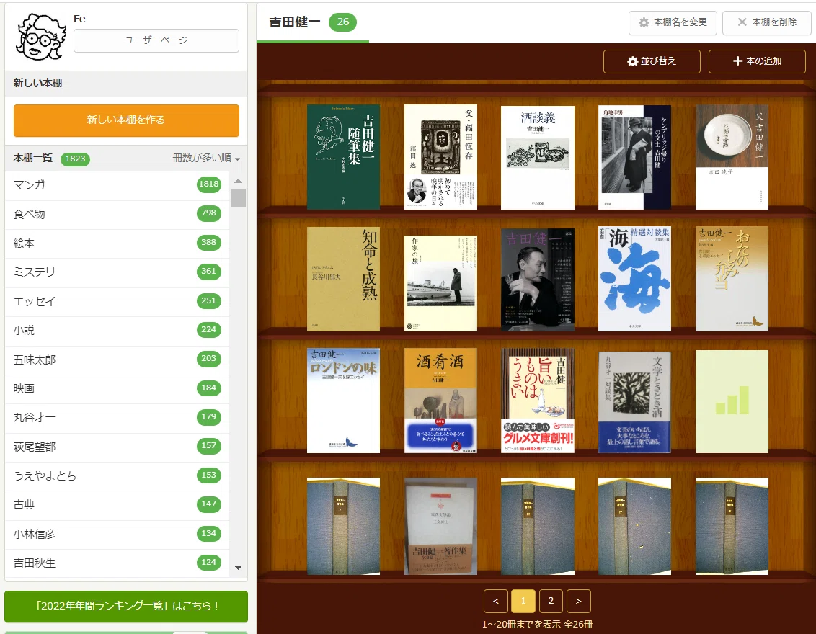The image size is (816, 634).
Task: Click the user avatar illustration
Action: click(x=41, y=37)
